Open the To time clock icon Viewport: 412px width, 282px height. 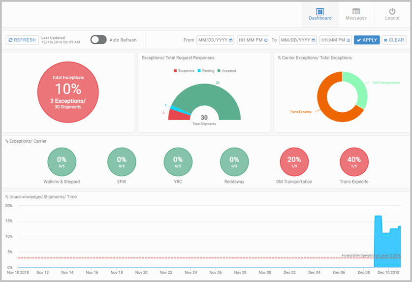tap(349, 40)
